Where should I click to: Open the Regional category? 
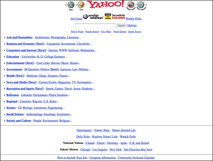pyautogui.click(x=12, y=101)
